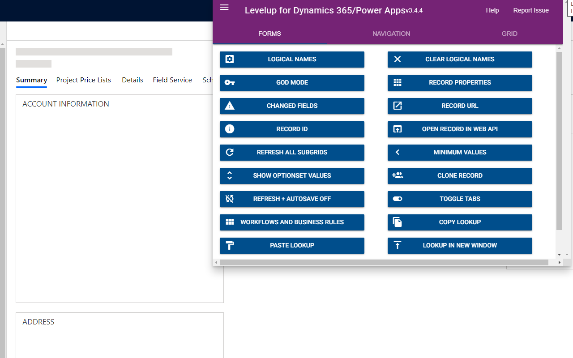Screen dimensions: 573x358
Task: Select the Changed Fields warning icon
Action: [230, 106]
